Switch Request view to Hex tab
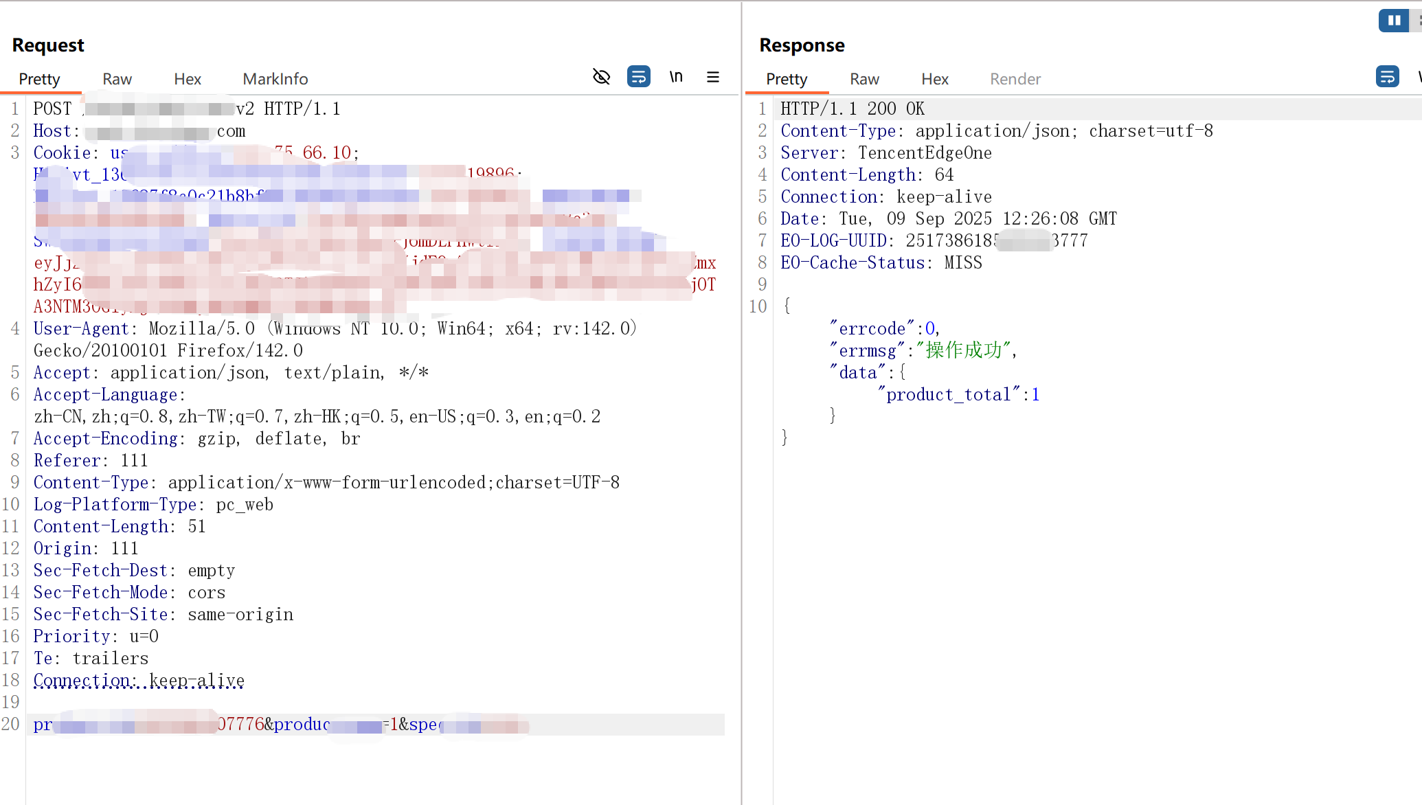This screenshot has height=805, width=1422. 188,79
